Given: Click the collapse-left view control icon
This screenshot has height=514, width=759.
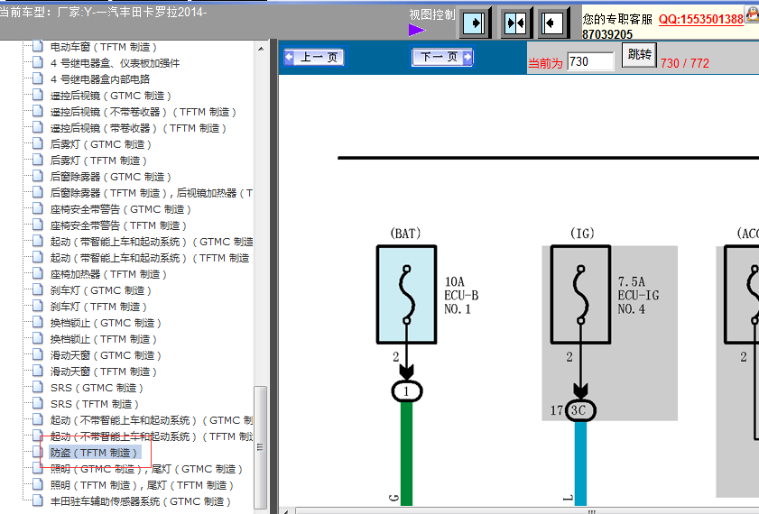Looking at the screenshot, I should (553, 23).
